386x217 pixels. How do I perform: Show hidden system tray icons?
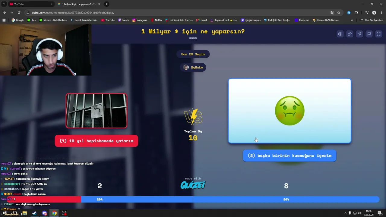[345, 213]
